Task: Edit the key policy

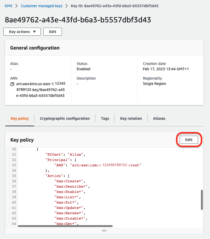Action: point(189,140)
